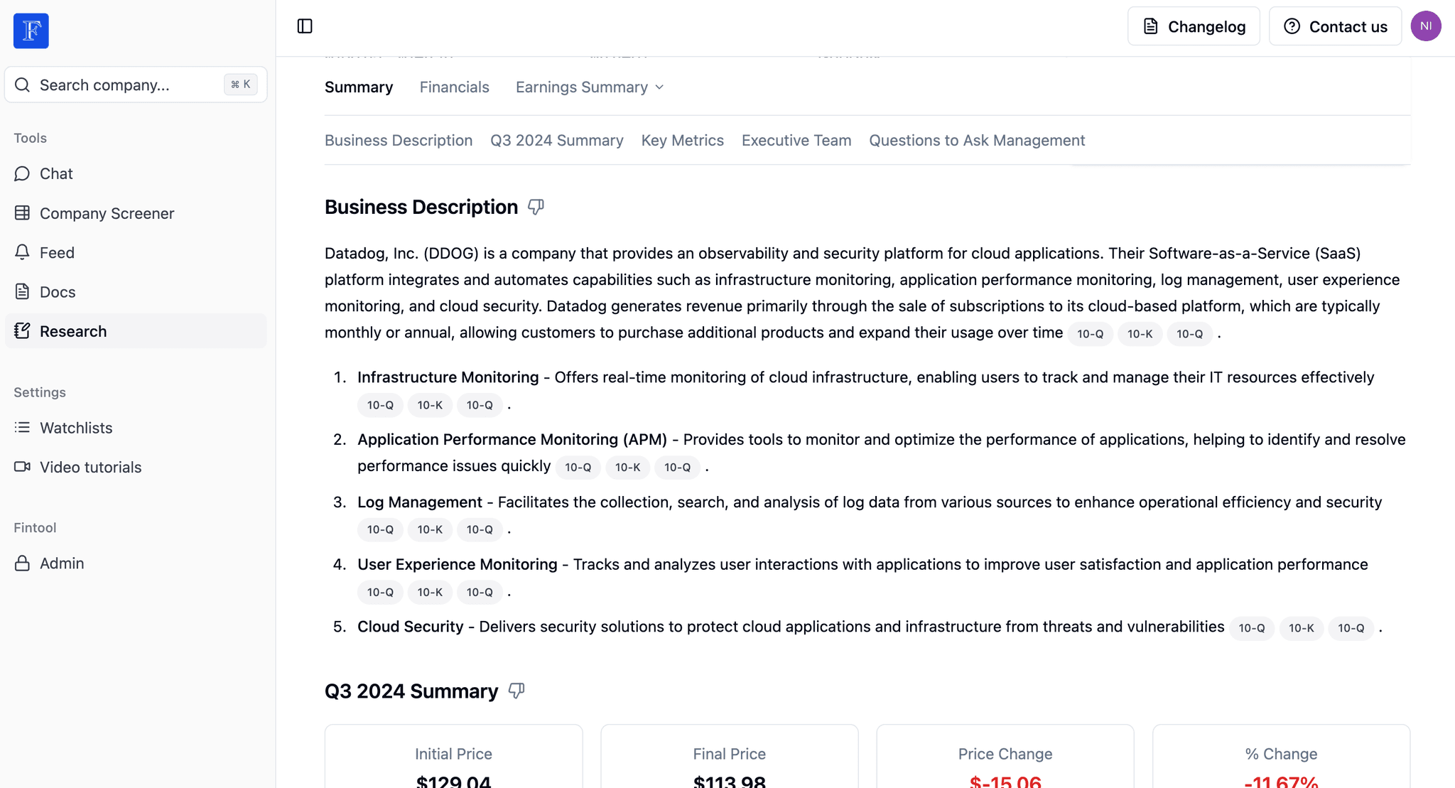
Task: Focus the Search company field
Action: click(x=136, y=85)
